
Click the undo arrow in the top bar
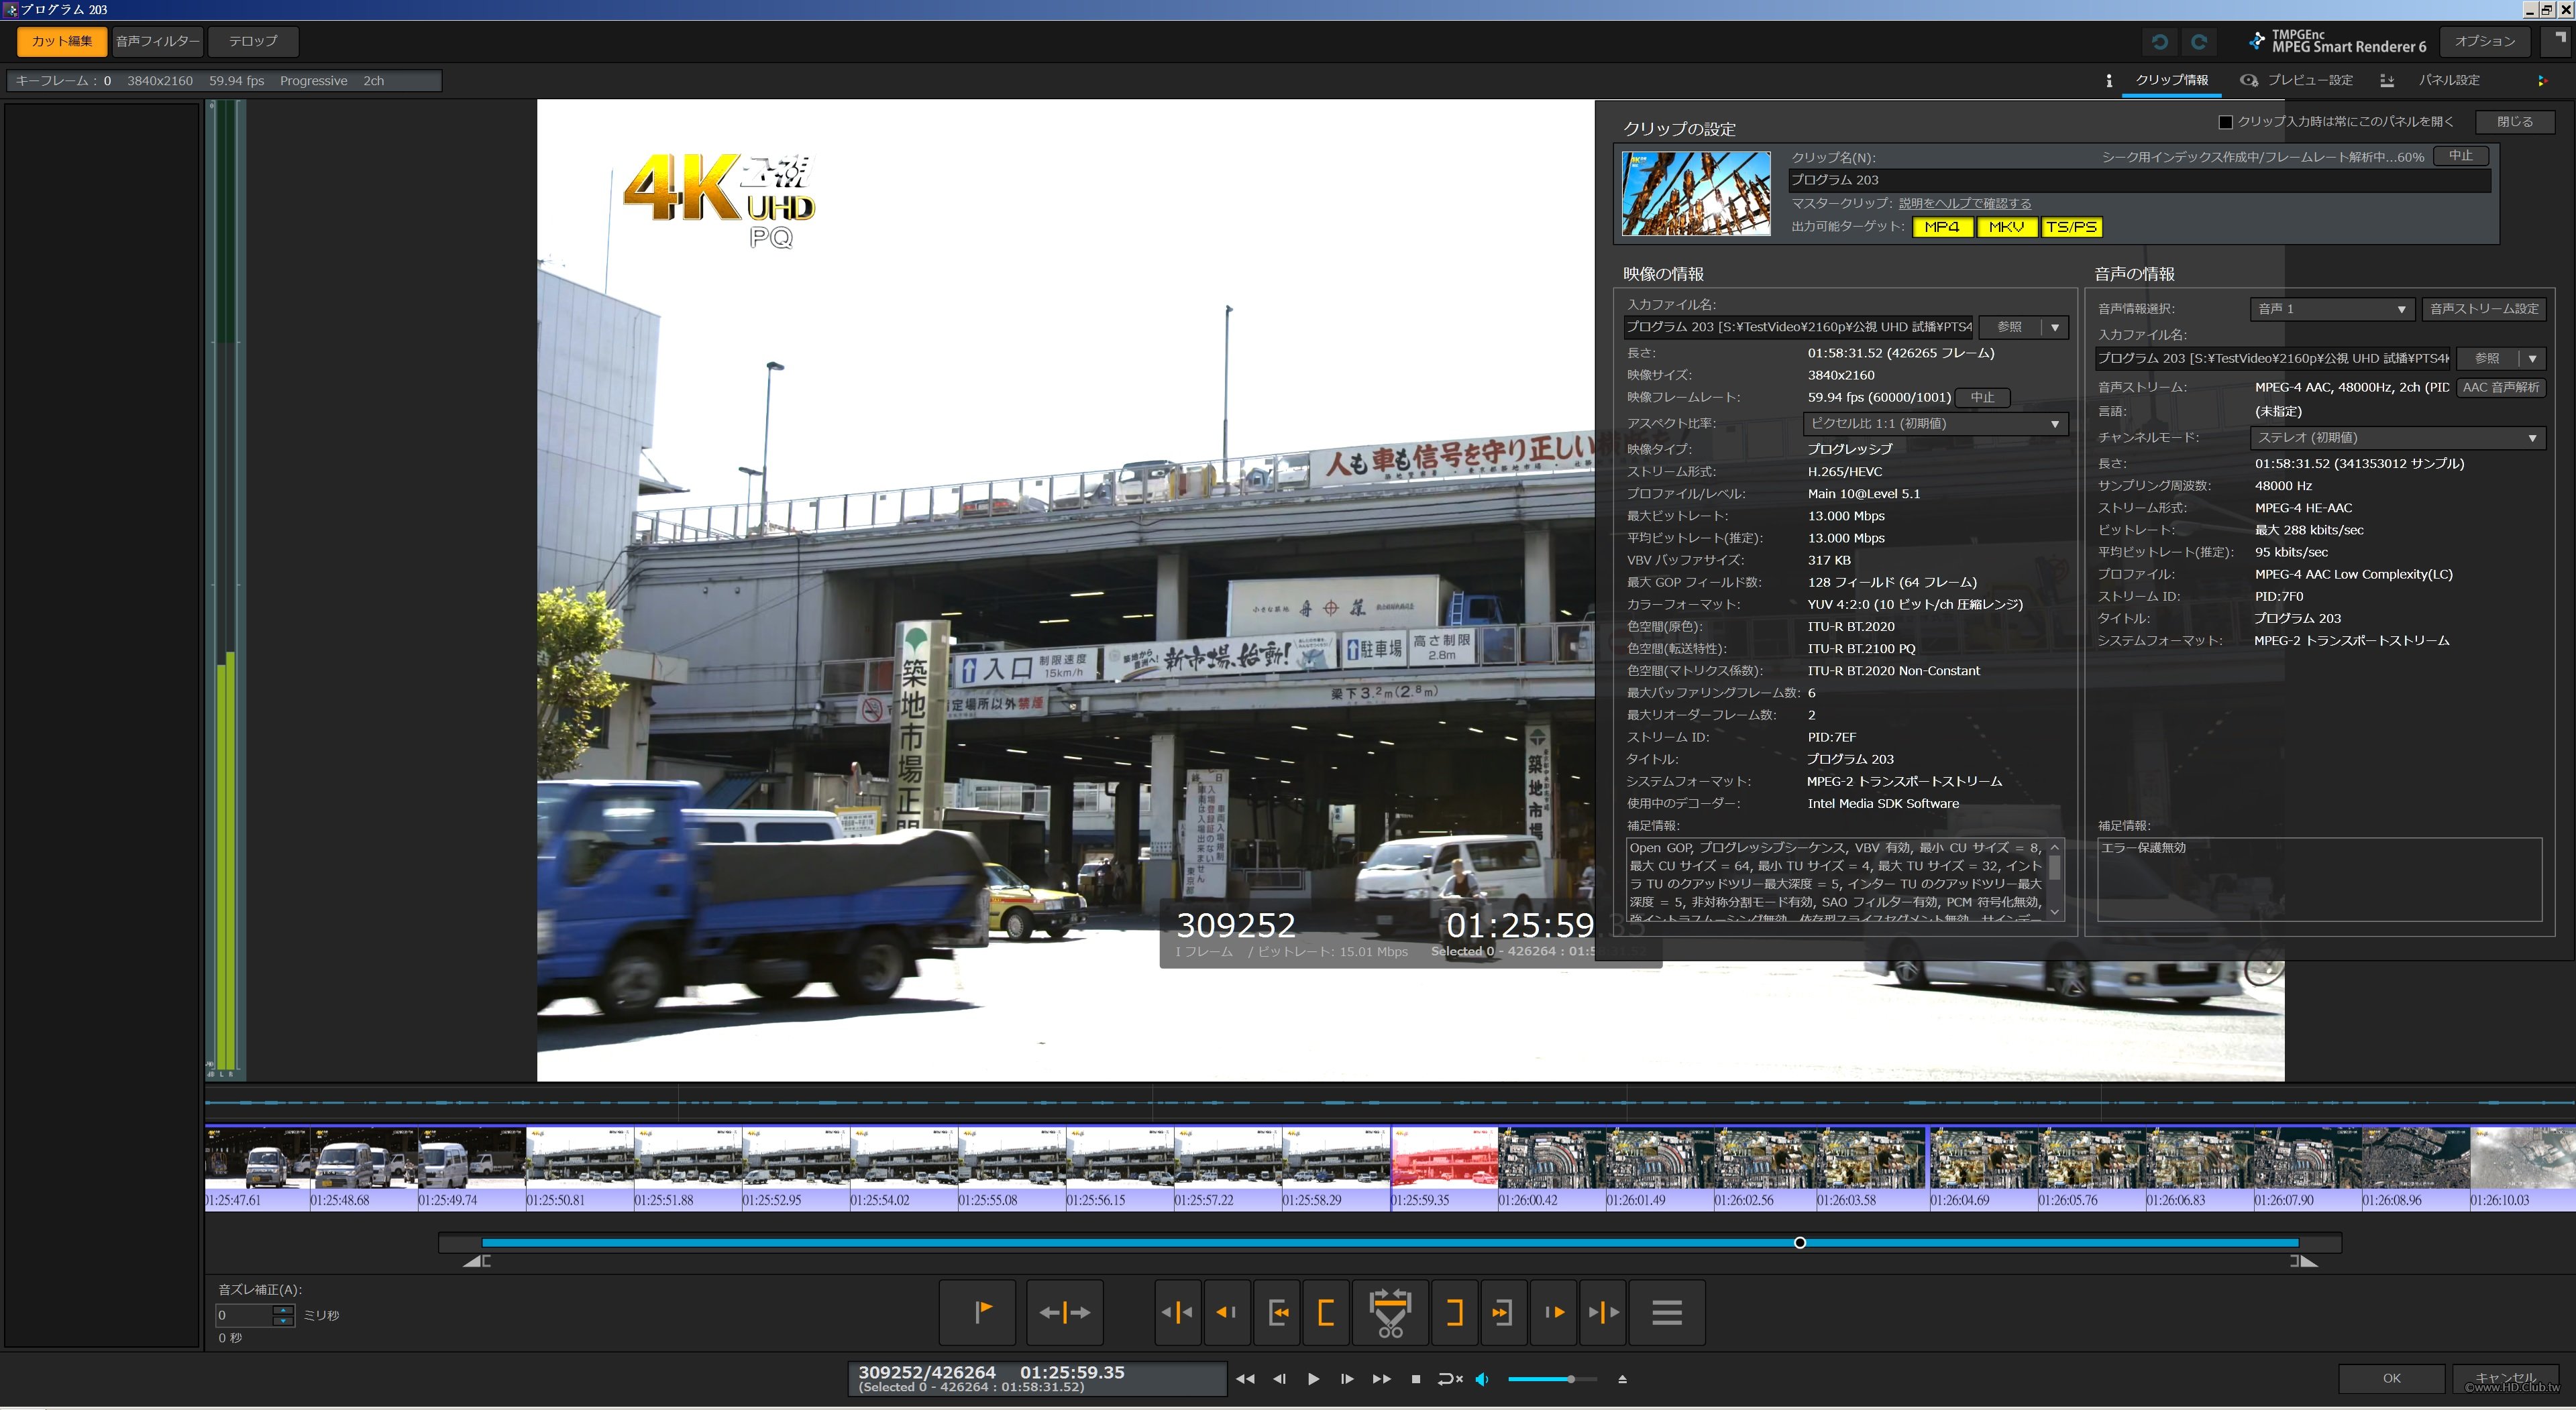pos(2160,42)
